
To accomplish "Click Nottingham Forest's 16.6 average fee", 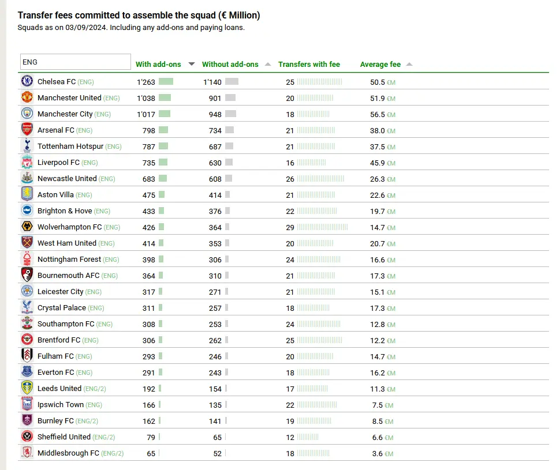I will pyautogui.click(x=377, y=260).
